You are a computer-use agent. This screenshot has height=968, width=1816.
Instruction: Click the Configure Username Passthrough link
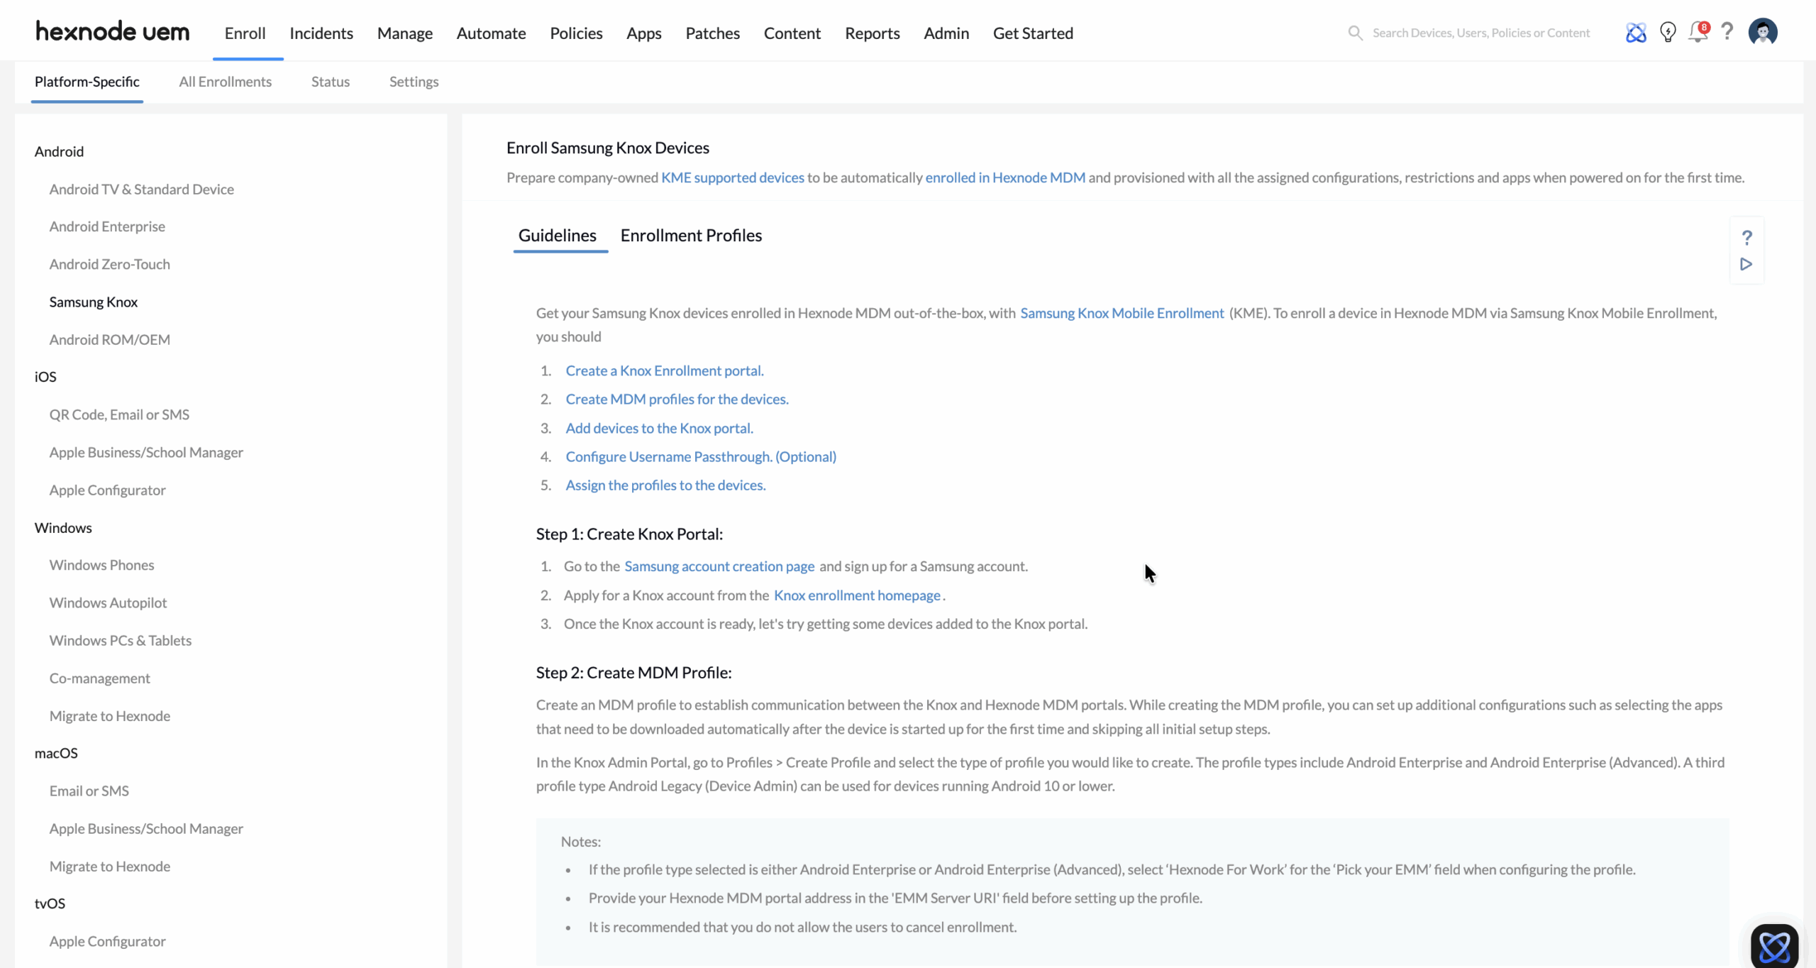(x=700, y=456)
